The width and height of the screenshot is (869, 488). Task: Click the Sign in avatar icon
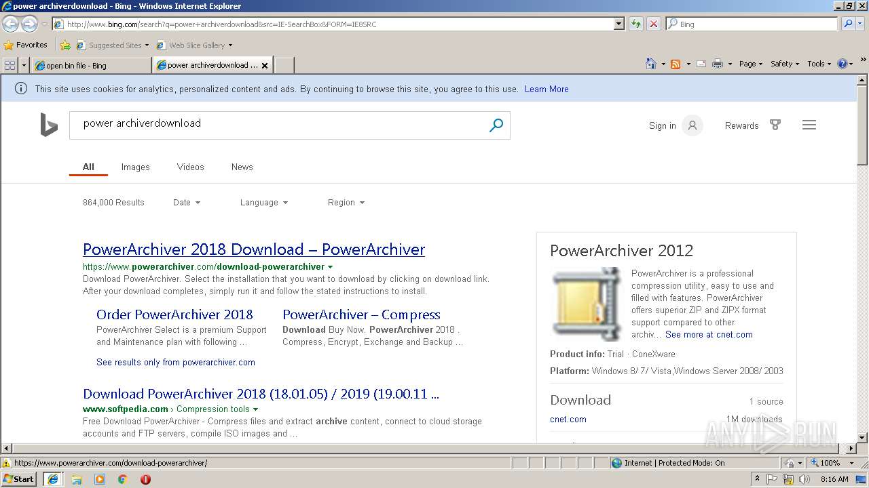click(692, 125)
